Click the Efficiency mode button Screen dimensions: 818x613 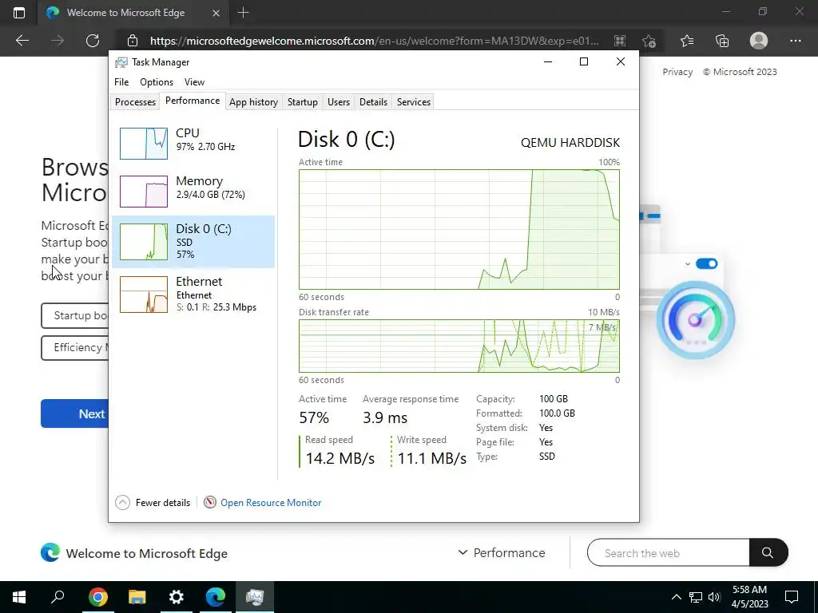(74, 348)
